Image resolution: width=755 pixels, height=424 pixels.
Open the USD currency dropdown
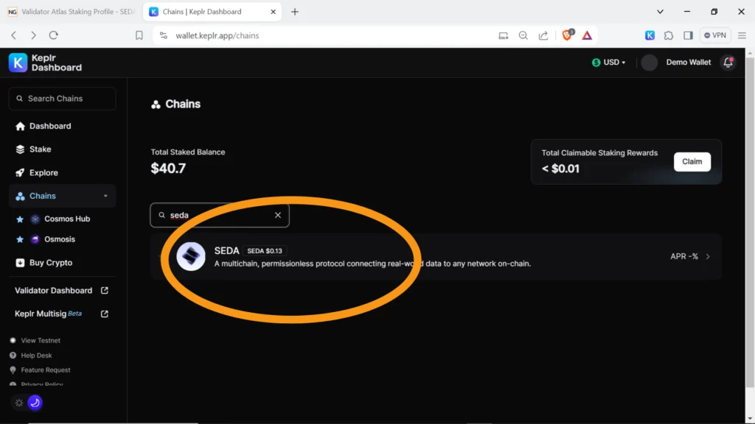[x=608, y=63]
